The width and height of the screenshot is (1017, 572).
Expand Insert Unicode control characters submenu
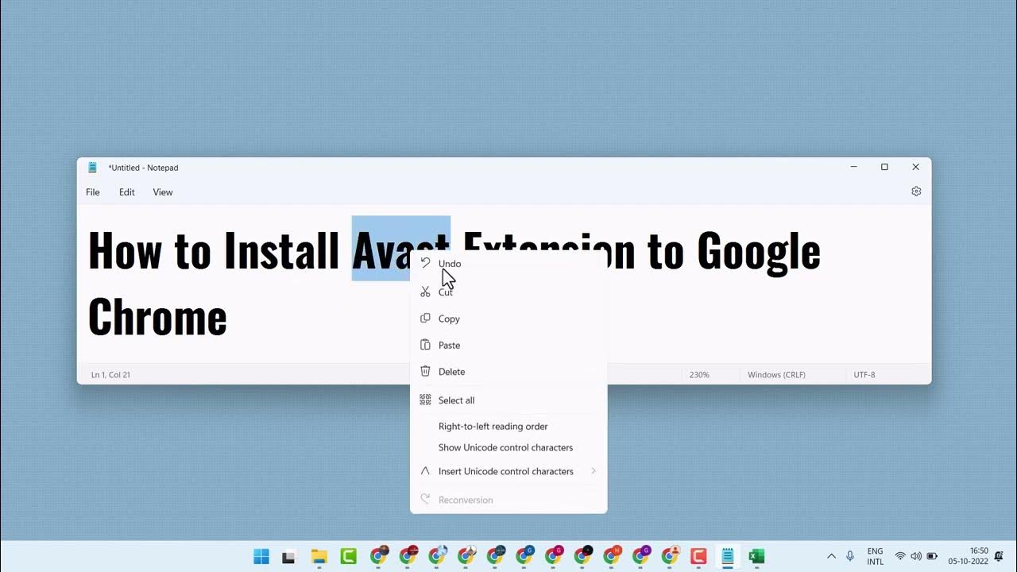pyautogui.click(x=508, y=471)
